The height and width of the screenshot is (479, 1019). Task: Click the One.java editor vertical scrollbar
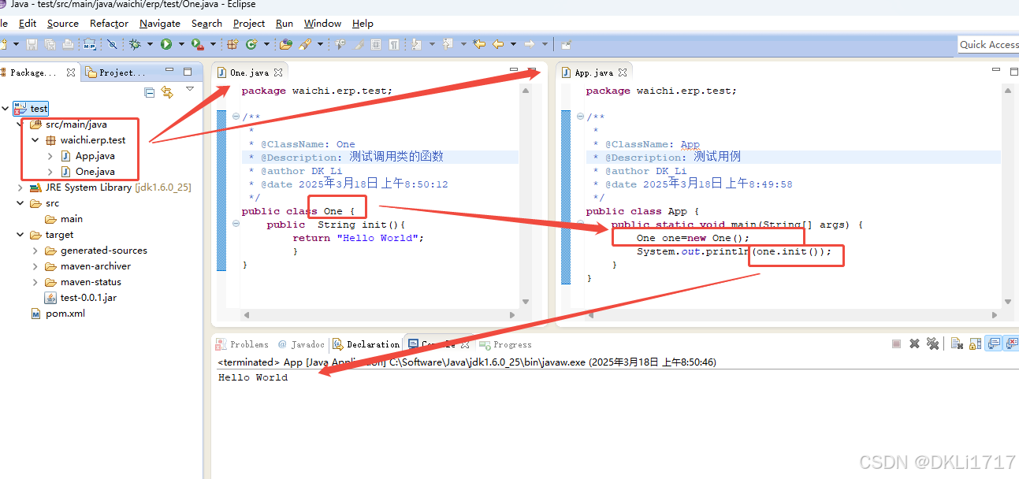[526, 197]
